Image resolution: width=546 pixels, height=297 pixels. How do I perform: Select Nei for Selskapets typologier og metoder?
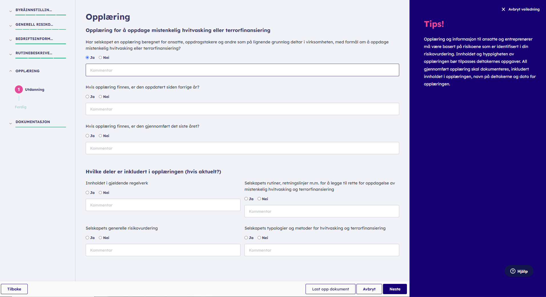click(259, 238)
